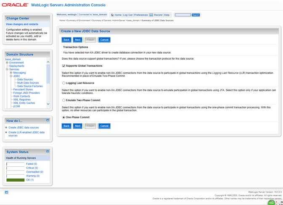Screen dimensions: 283x205
Task: Click the top Next button
Action: [78, 40]
